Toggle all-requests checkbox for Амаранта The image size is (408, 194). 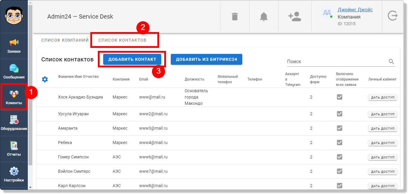pyautogui.click(x=340, y=128)
